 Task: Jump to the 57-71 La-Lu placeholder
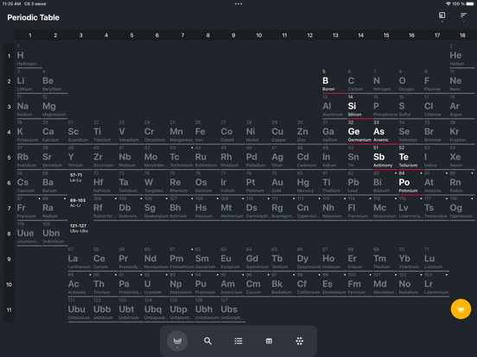click(76, 178)
